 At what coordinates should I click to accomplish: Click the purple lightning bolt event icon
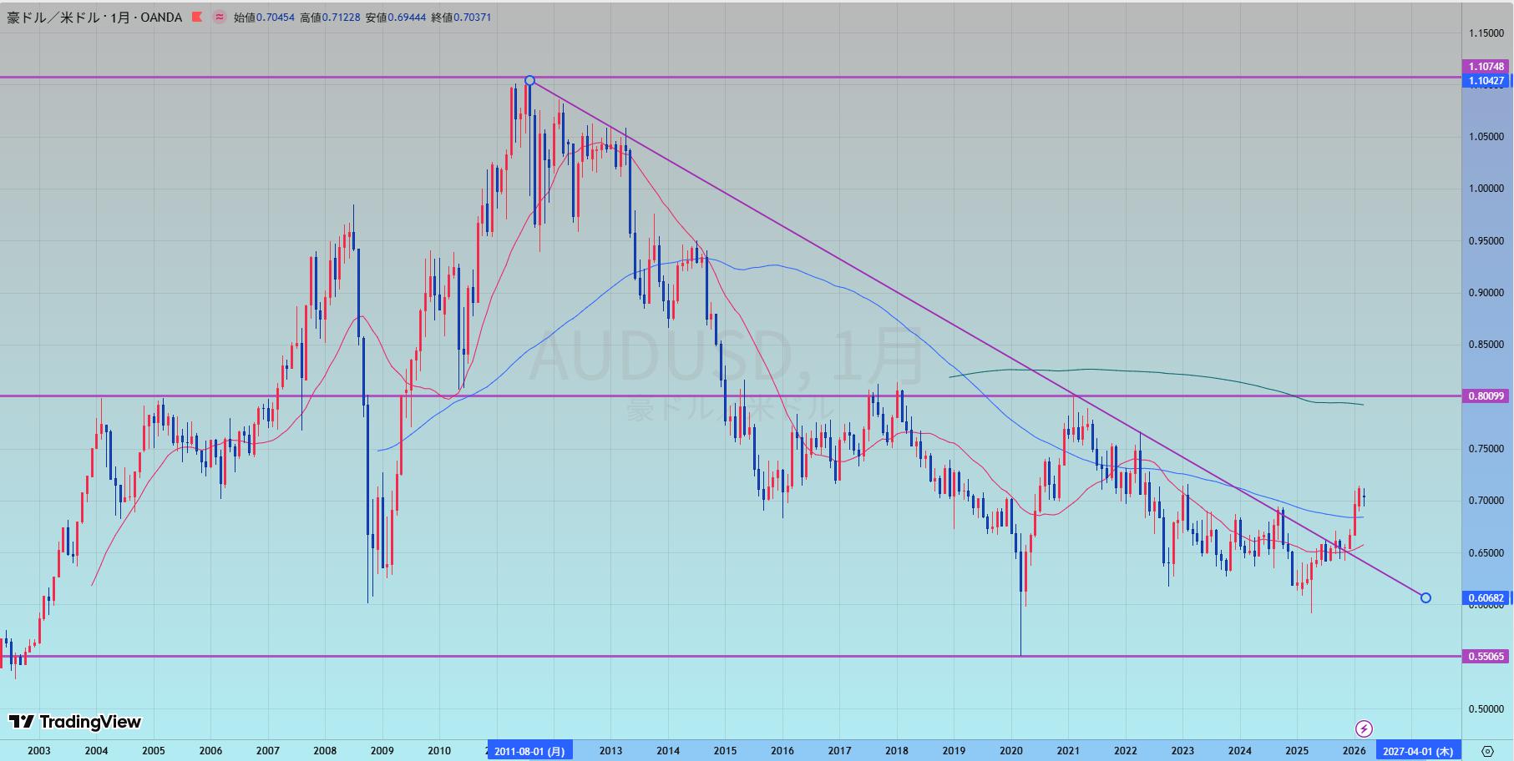(x=1364, y=728)
